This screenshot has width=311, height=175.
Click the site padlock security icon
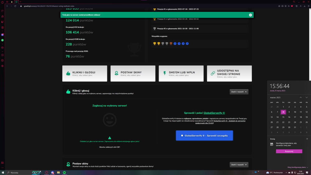[x=21, y=6]
